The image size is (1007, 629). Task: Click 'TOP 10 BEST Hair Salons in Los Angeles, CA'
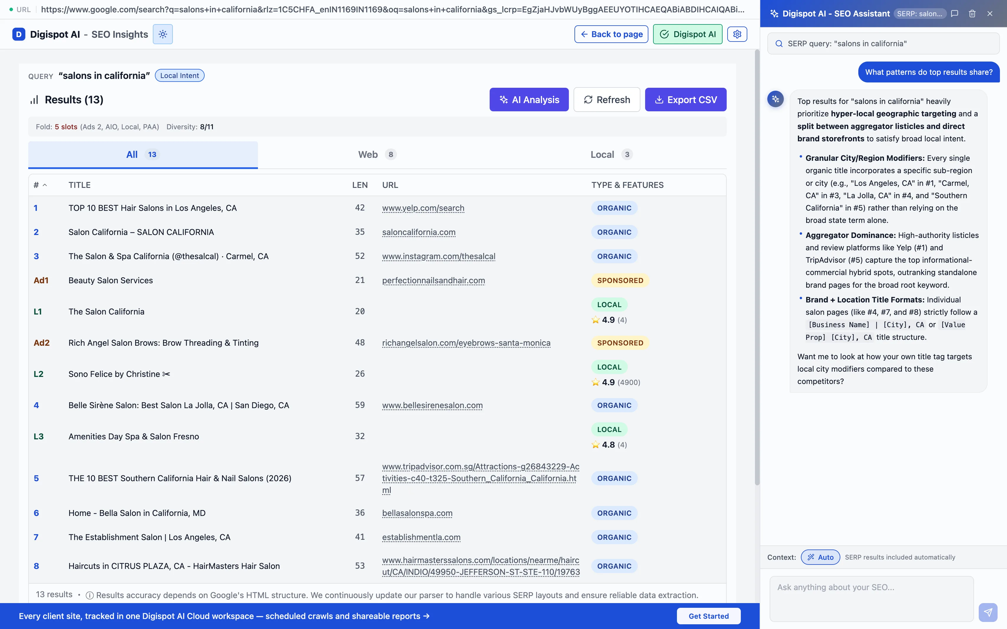tap(152, 208)
